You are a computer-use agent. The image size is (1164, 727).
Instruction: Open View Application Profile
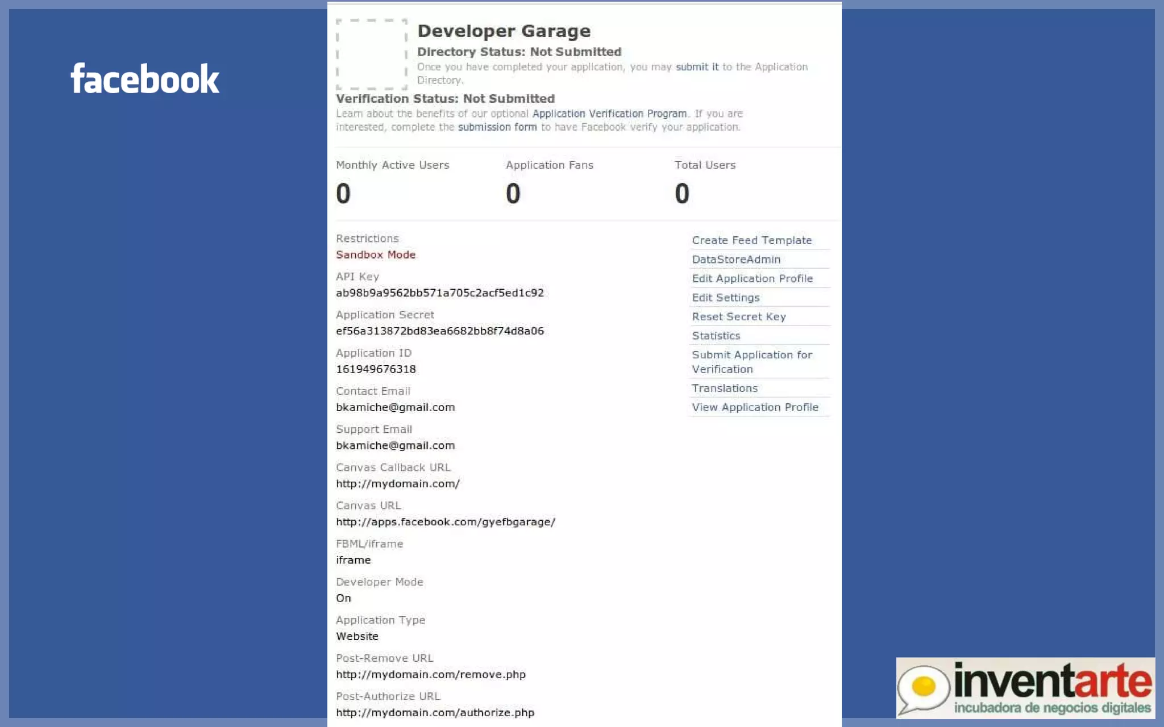pyautogui.click(x=755, y=407)
